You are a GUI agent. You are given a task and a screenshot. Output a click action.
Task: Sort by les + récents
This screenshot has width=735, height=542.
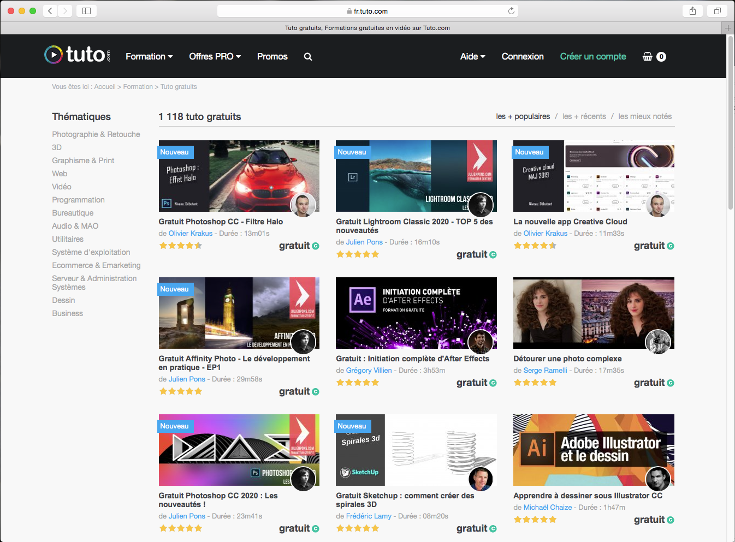584,116
